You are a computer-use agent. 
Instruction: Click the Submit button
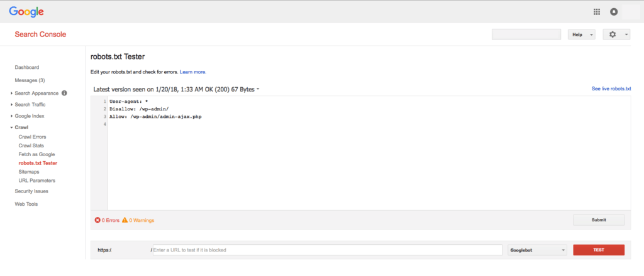599,220
